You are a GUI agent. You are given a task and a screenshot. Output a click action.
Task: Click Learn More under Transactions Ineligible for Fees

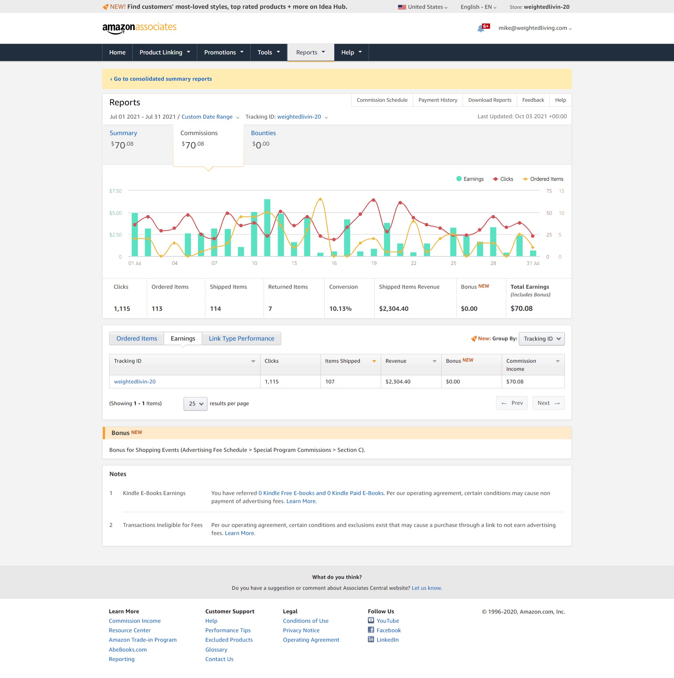pyautogui.click(x=240, y=533)
